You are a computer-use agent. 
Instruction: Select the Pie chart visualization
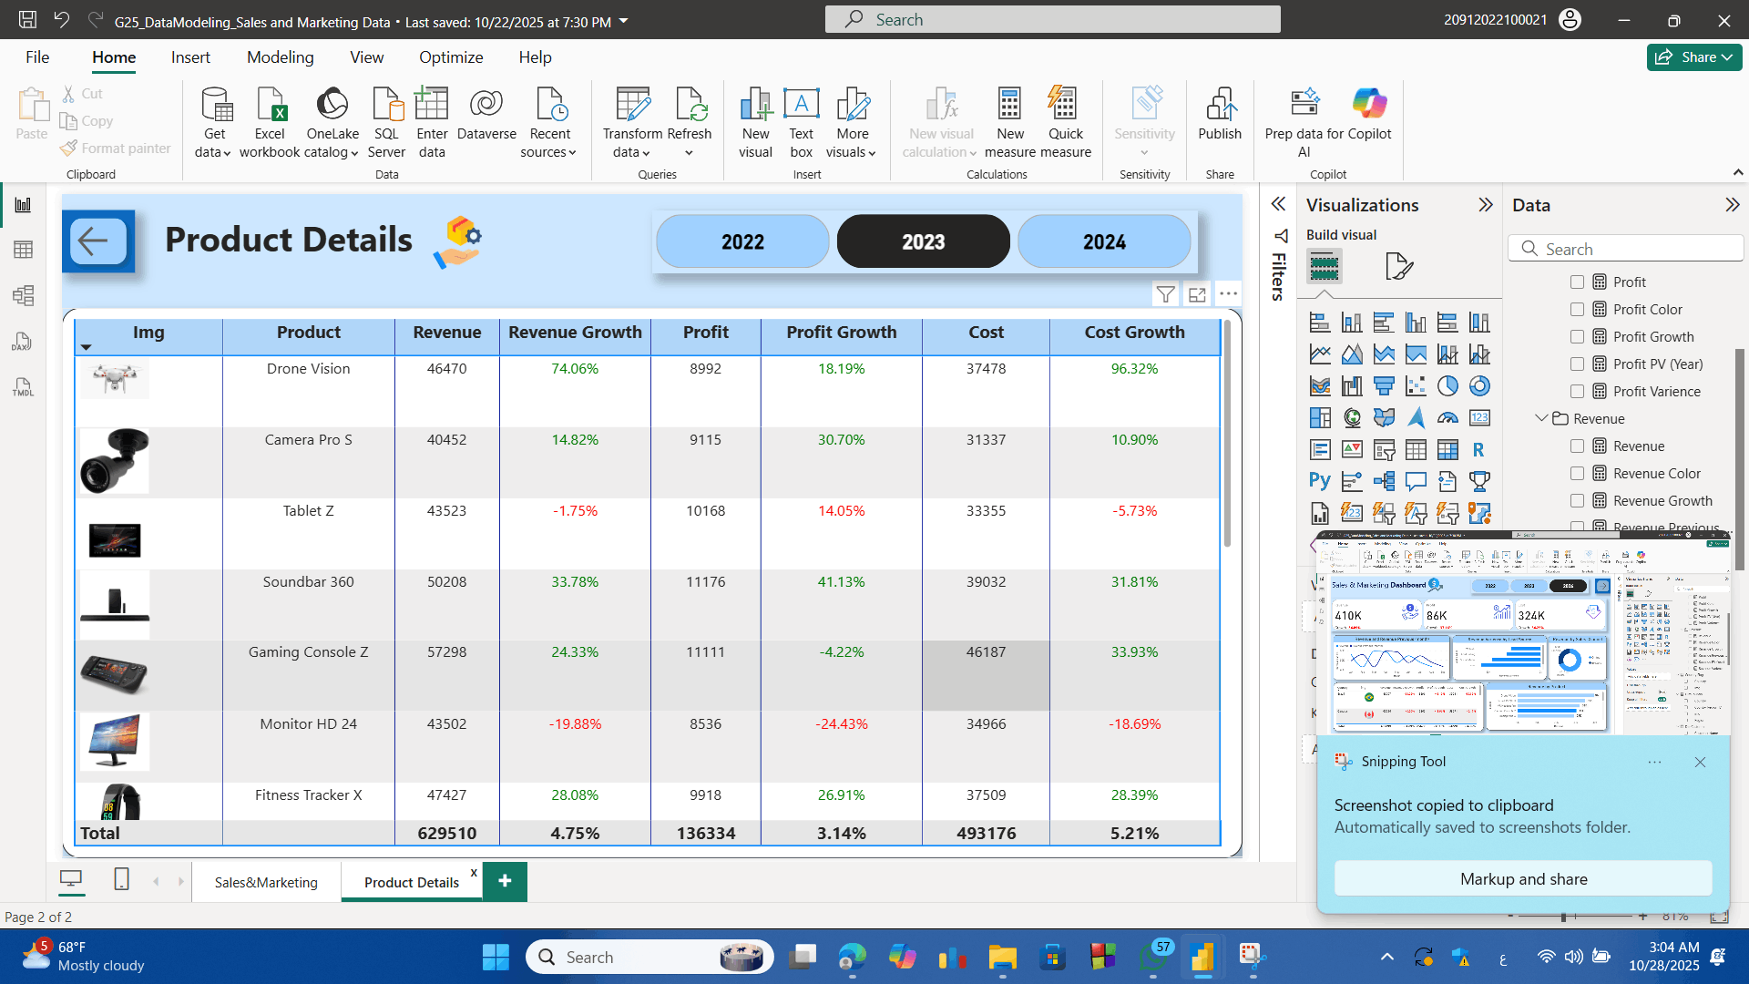click(1448, 385)
